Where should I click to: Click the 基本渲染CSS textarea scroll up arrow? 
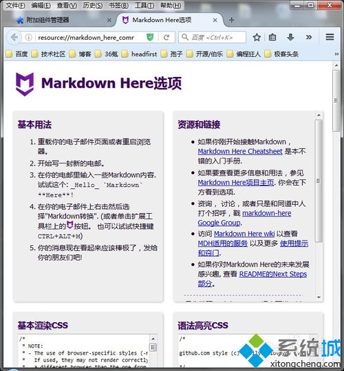[153, 339]
